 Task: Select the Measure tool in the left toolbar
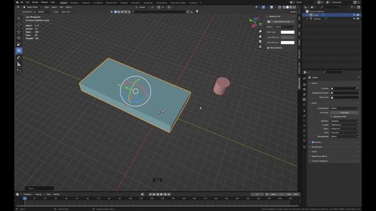[x=19, y=64]
